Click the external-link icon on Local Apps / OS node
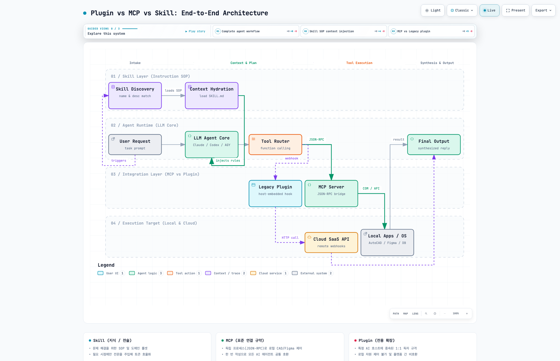The height and width of the screenshot is (361, 560). click(365, 234)
